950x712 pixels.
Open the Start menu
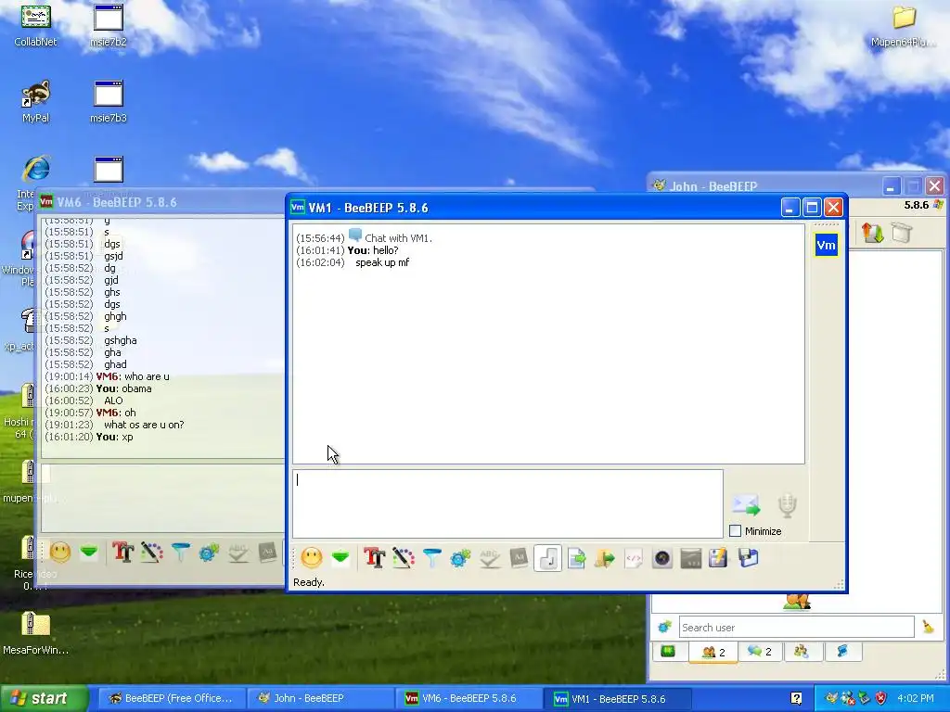45,698
